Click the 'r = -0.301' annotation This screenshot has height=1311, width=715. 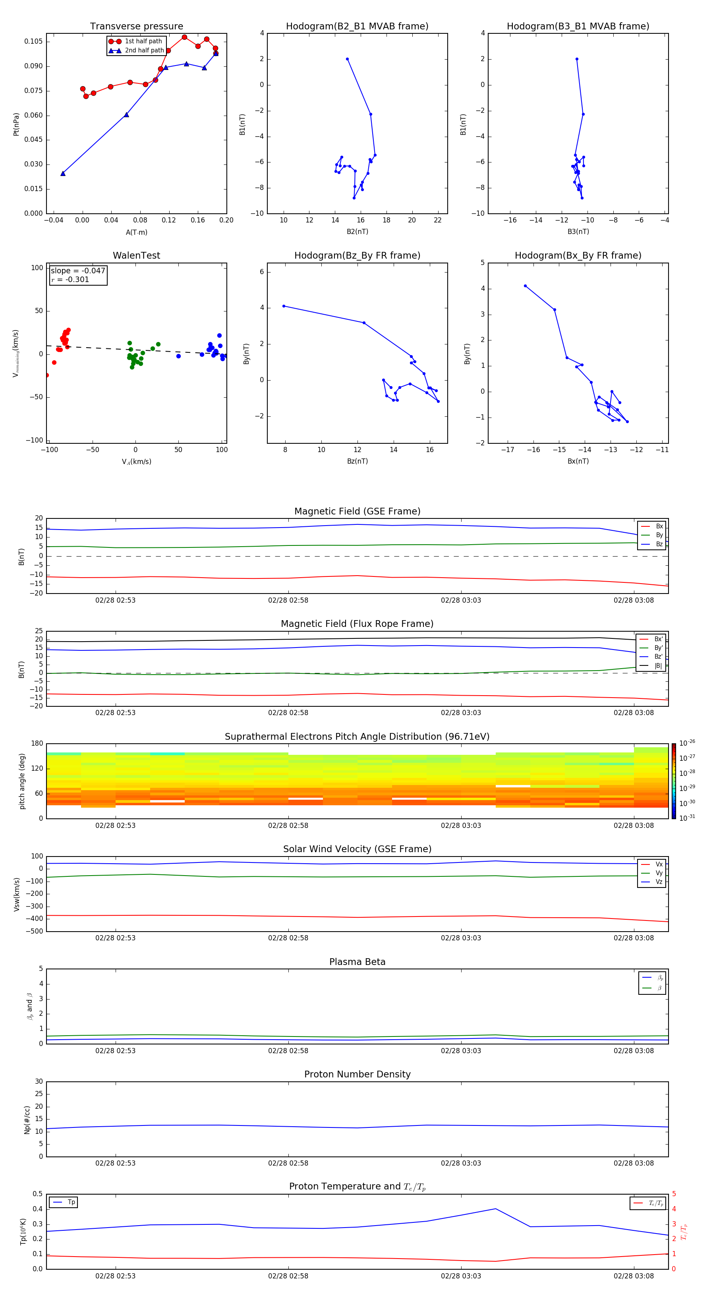[70, 279]
